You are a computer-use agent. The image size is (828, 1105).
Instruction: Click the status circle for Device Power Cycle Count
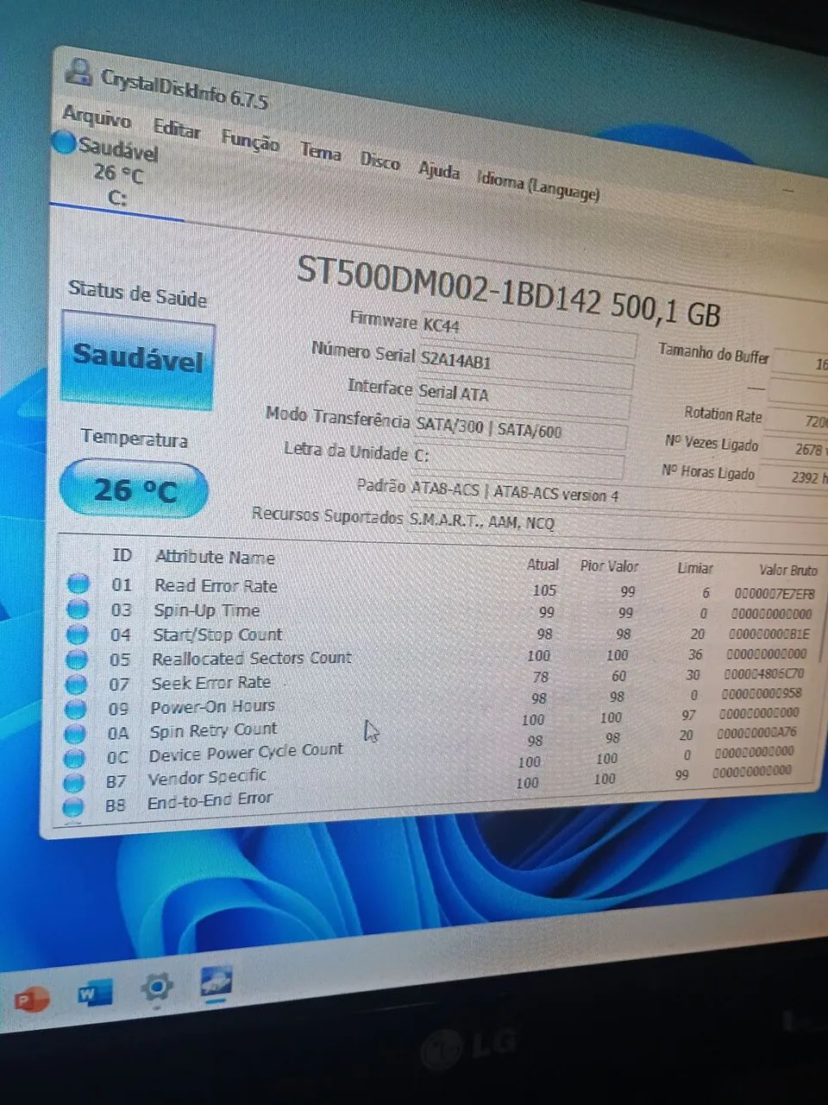click(75, 759)
